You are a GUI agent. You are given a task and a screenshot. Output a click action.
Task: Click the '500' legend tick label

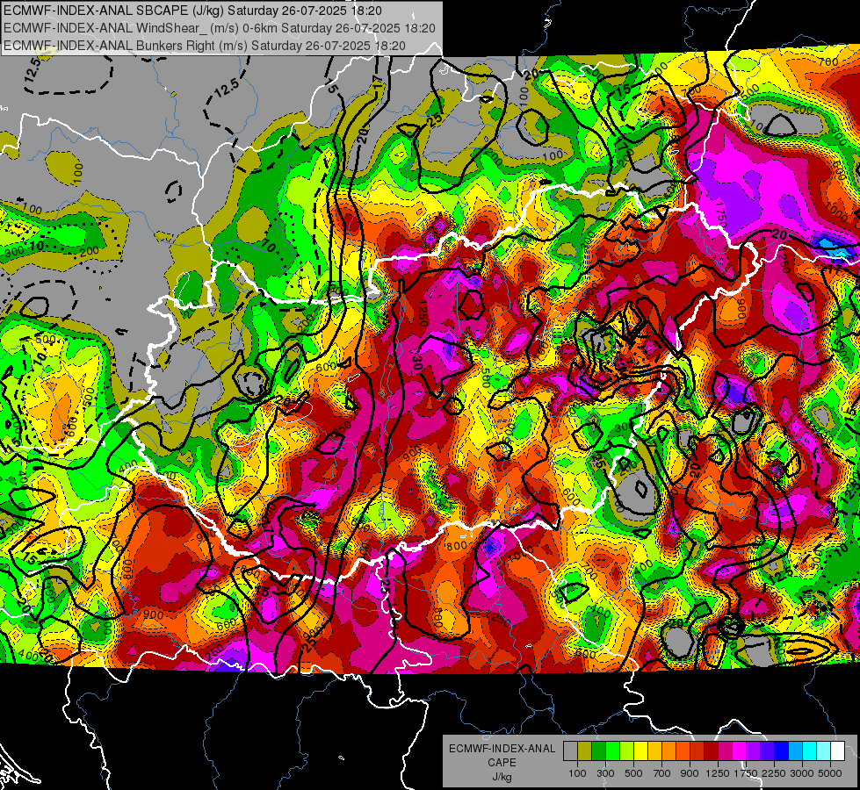[633, 773]
